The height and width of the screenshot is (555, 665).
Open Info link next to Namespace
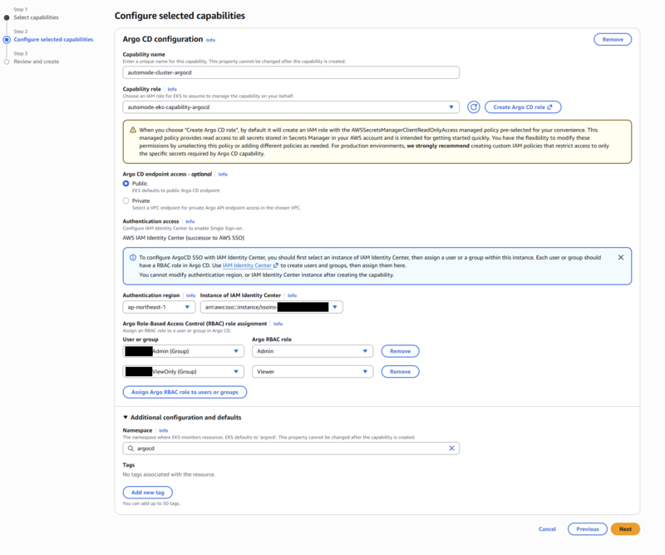pyautogui.click(x=164, y=430)
